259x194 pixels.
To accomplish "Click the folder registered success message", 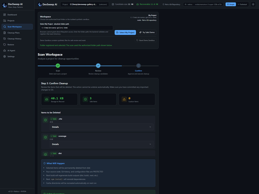I will (x=76, y=45).
